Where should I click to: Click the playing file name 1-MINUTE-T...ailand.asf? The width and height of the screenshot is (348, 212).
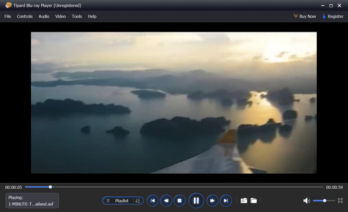click(31, 204)
